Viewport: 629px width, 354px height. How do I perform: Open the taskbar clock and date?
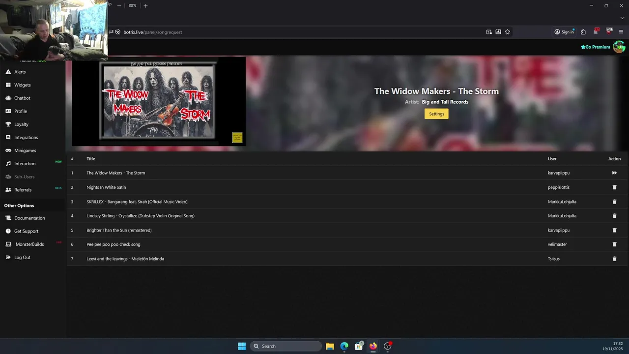tap(613, 346)
